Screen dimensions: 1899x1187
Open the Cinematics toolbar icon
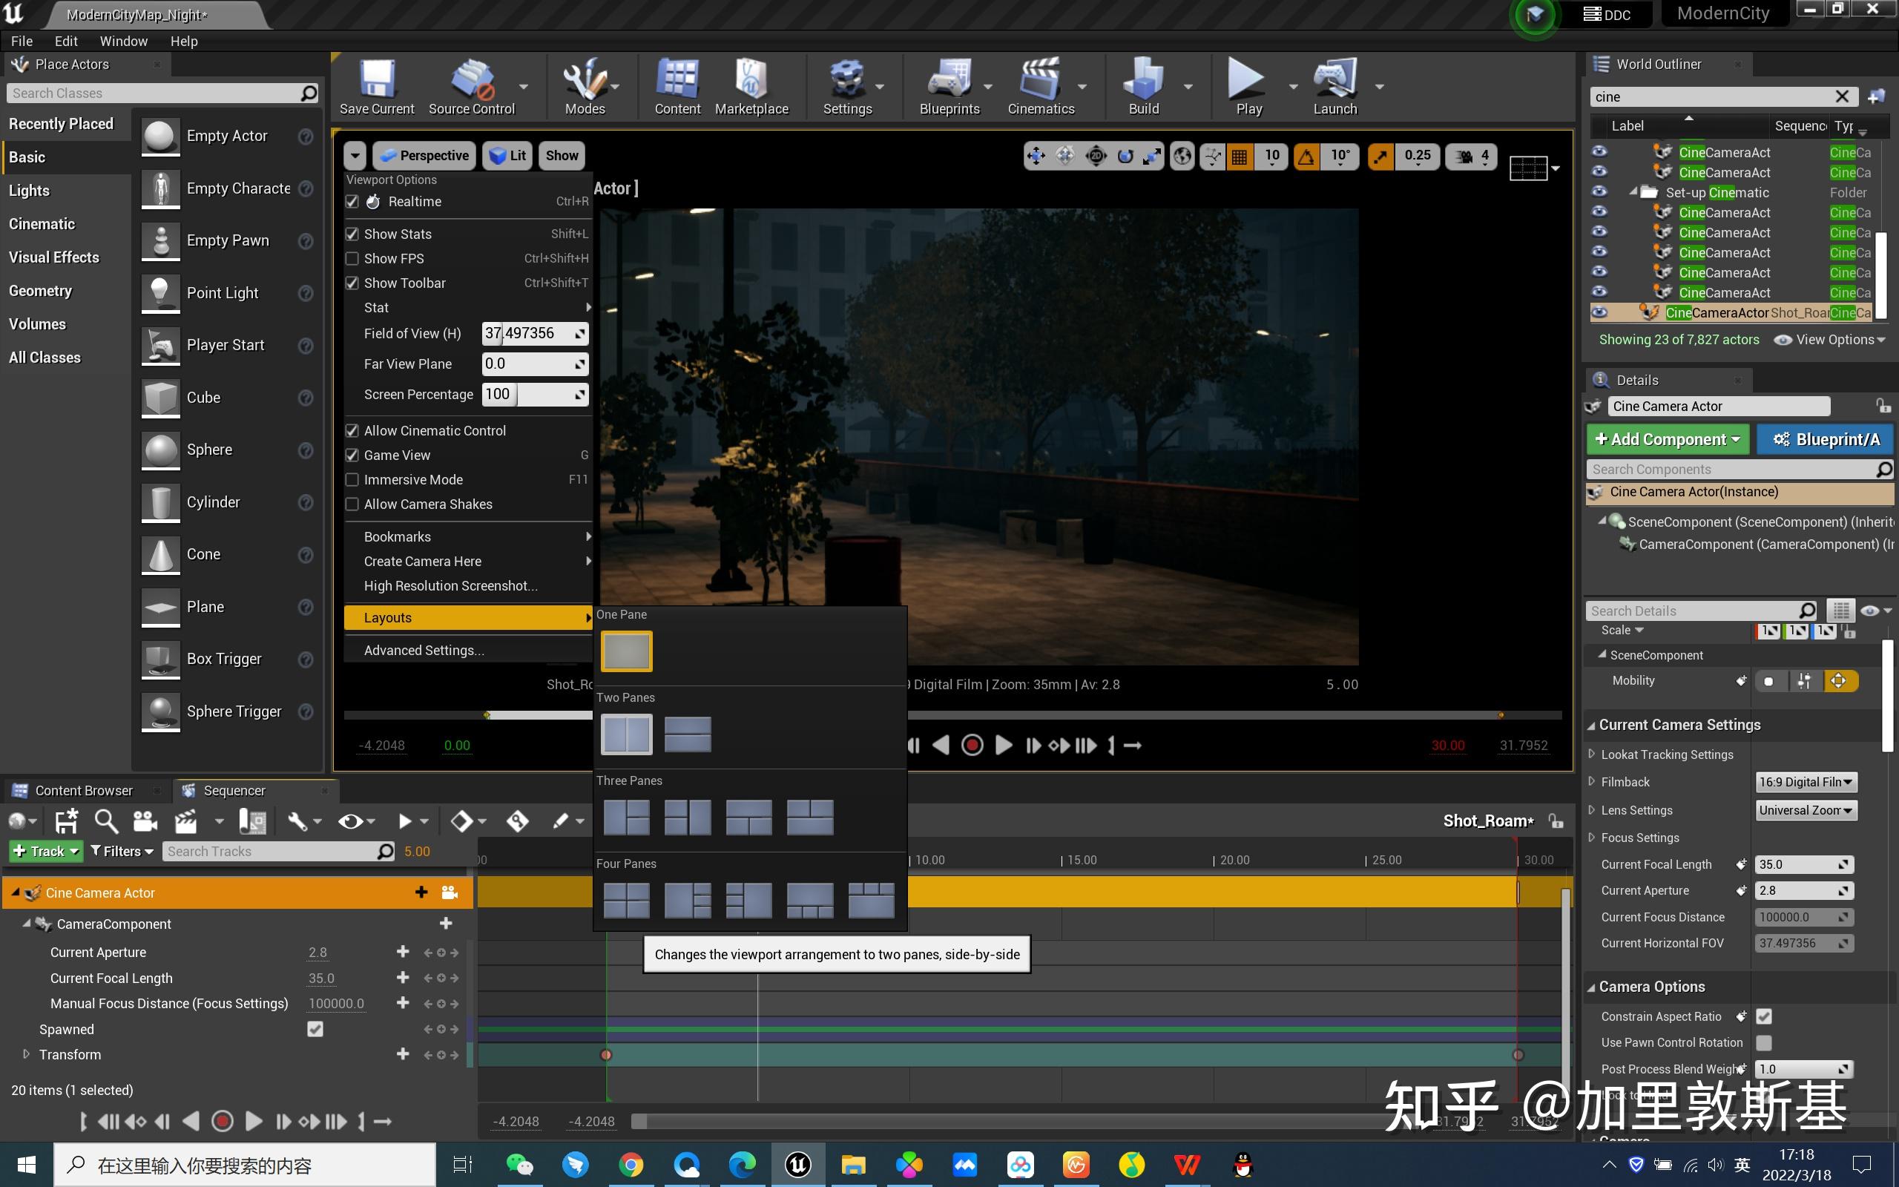[1040, 86]
